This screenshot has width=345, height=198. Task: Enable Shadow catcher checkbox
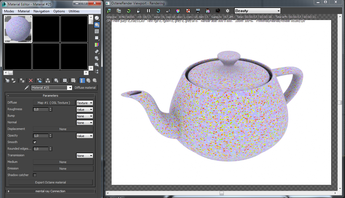[35, 175]
